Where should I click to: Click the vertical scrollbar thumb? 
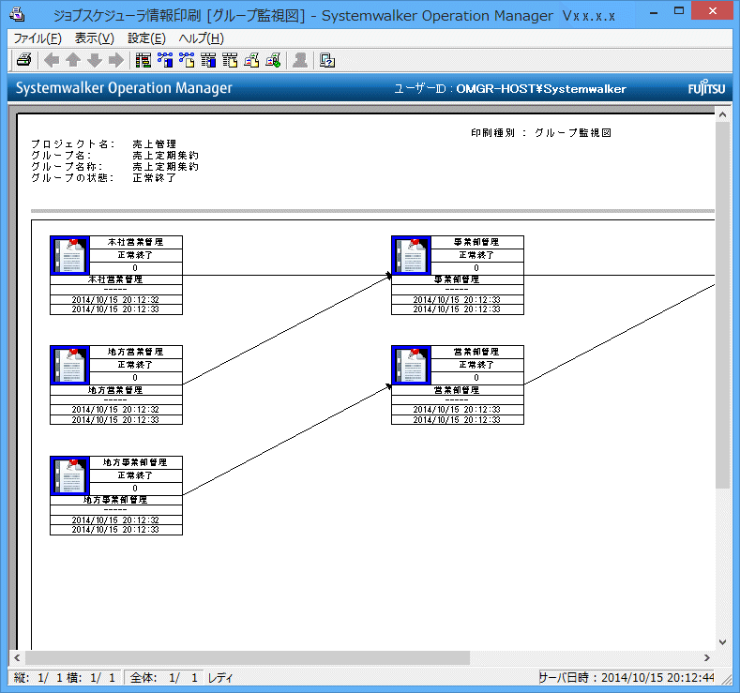click(722, 305)
